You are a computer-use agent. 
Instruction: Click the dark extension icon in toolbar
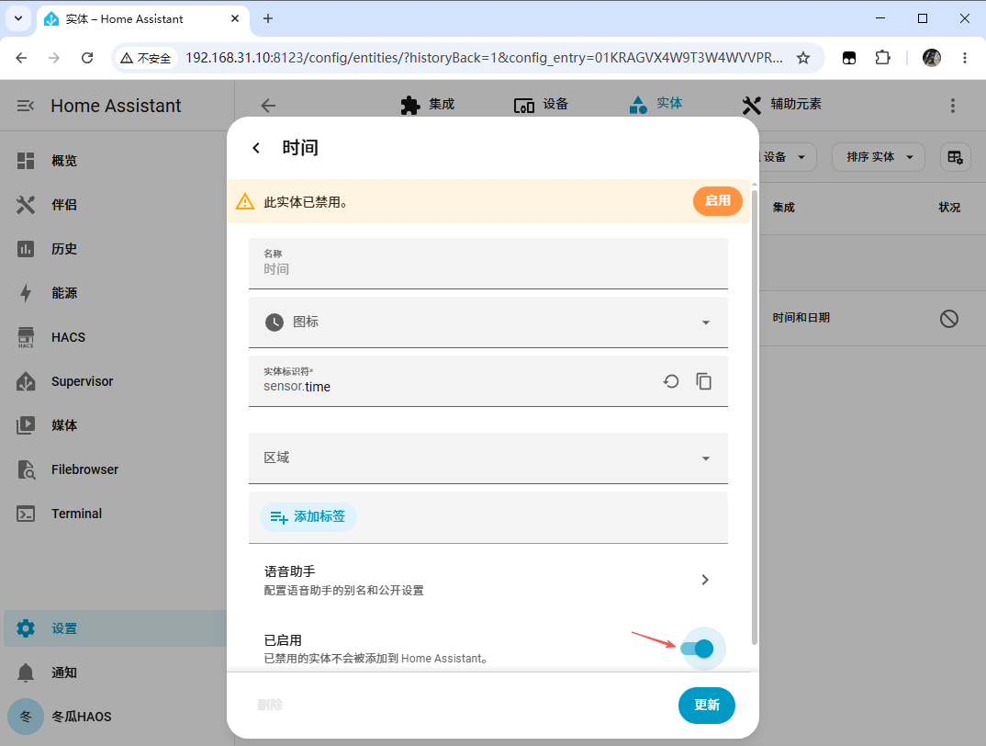point(849,58)
